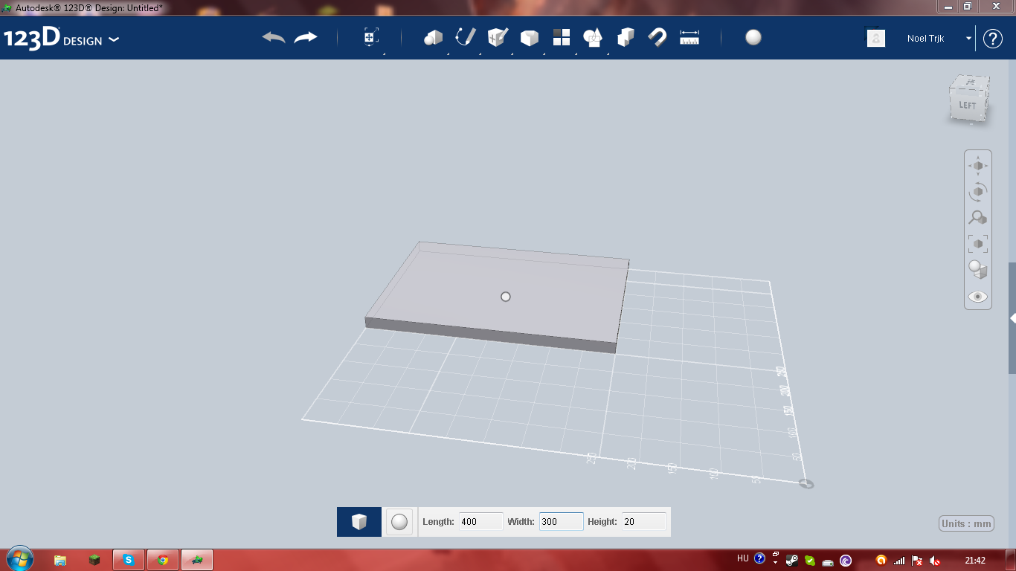The width and height of the screenshot is (1016, 571).
Task: Open the Pattern tool
Action: [x=562, y=38]
